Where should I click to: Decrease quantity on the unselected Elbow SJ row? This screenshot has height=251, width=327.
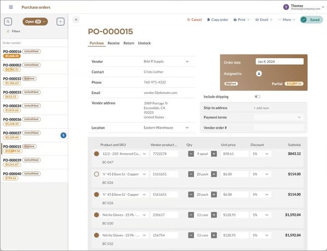[x=191, y=174]
